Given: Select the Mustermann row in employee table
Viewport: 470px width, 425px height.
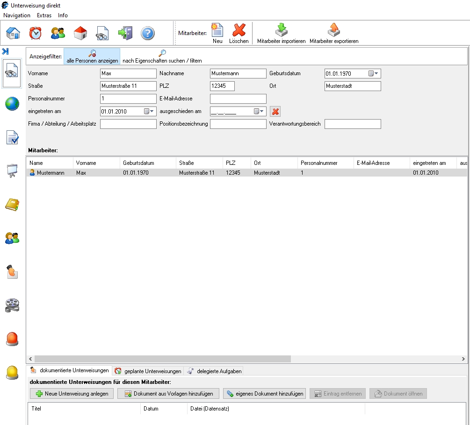Looking at the screenshot, I should (x=246, y=173).
